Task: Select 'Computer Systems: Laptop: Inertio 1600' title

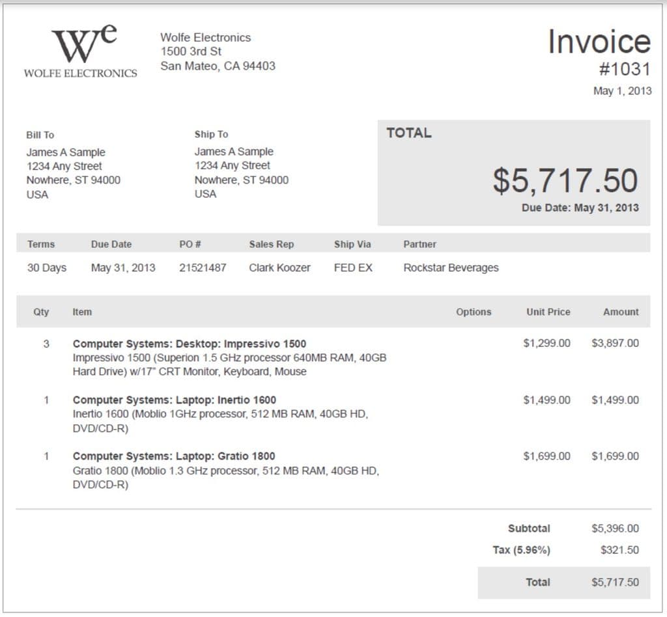Action: pos(175,400)
